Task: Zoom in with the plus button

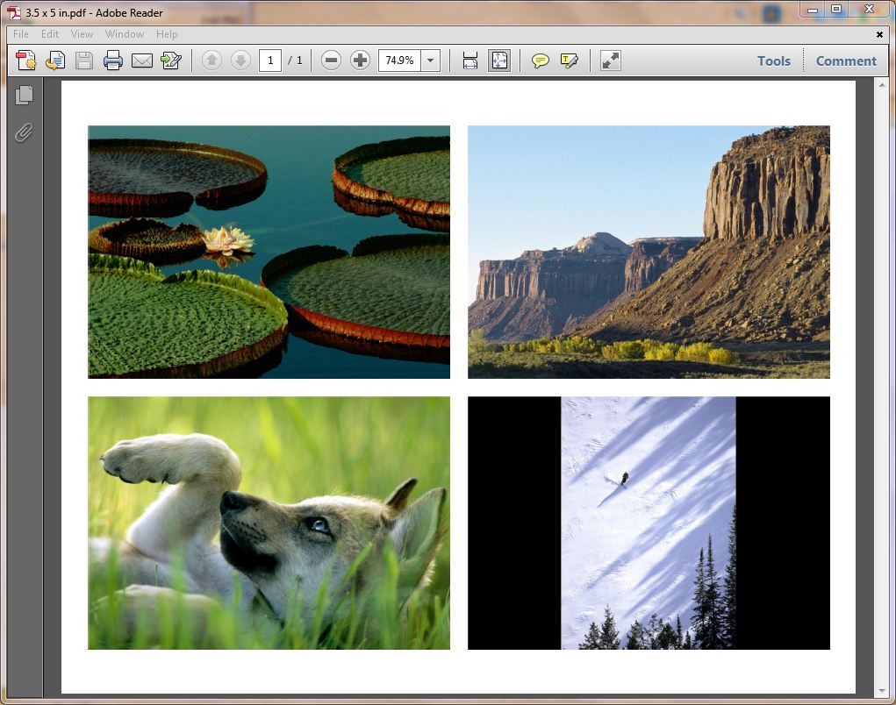Action: tap(360, 60)
